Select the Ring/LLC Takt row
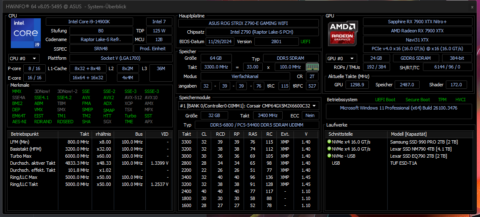The height and width of the screenshot is (217, 480). tap(90, 184)
